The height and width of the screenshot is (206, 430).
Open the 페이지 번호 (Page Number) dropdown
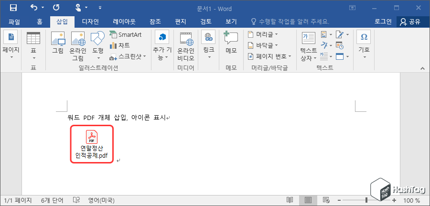point(269,56)
